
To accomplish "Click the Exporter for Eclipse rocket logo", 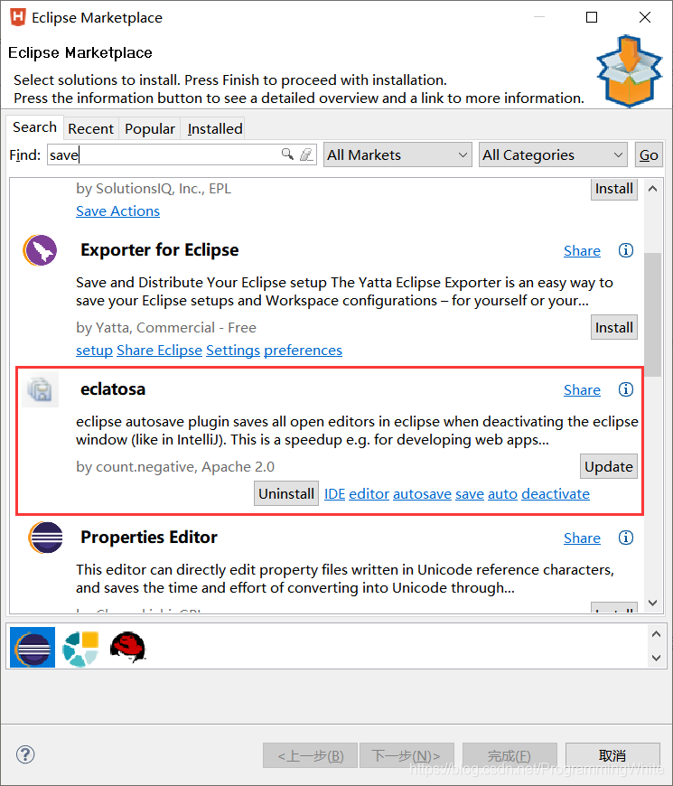I will click(40, 250).
